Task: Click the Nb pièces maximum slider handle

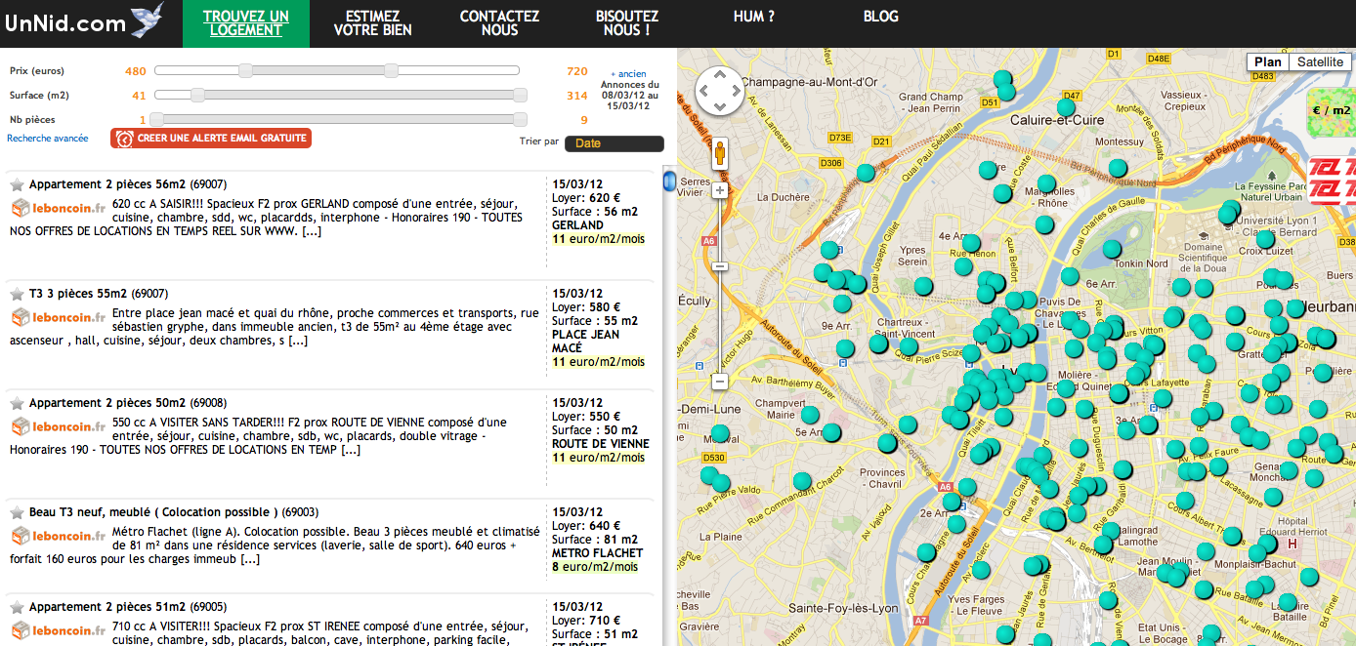Action: [520, 119]
